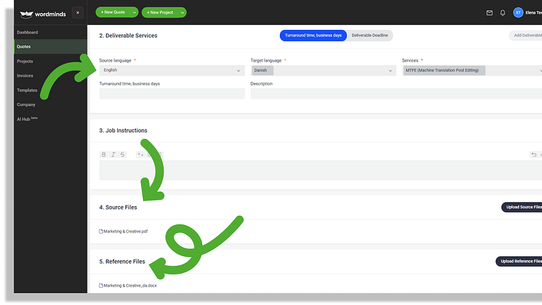Collapse sidebar with the X button
Screen dimensions: 542x305
[77, 12]
